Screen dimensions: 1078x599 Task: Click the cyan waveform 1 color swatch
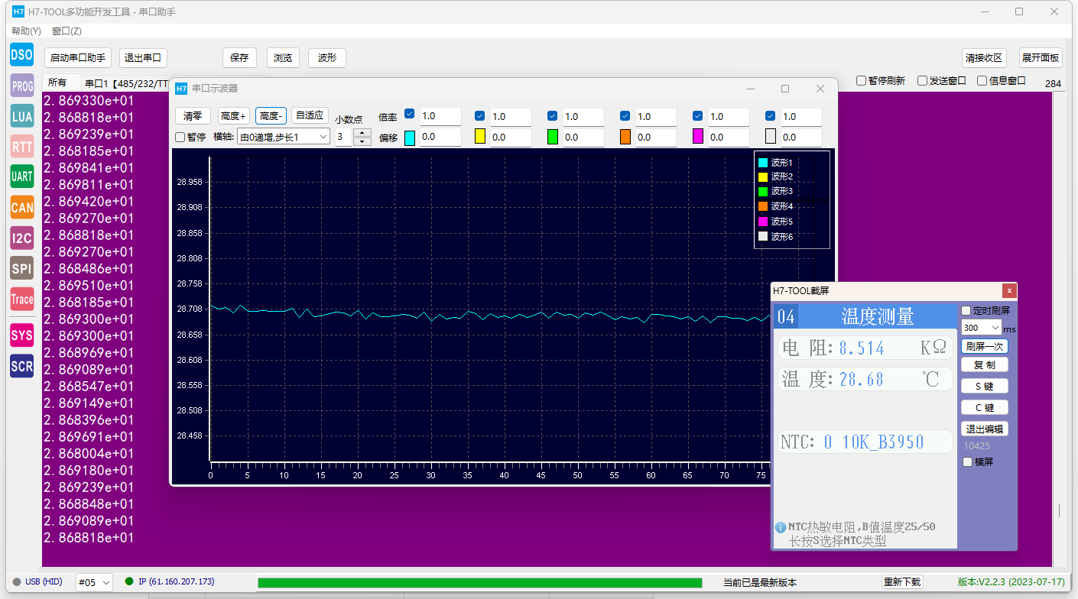(410, 138)
